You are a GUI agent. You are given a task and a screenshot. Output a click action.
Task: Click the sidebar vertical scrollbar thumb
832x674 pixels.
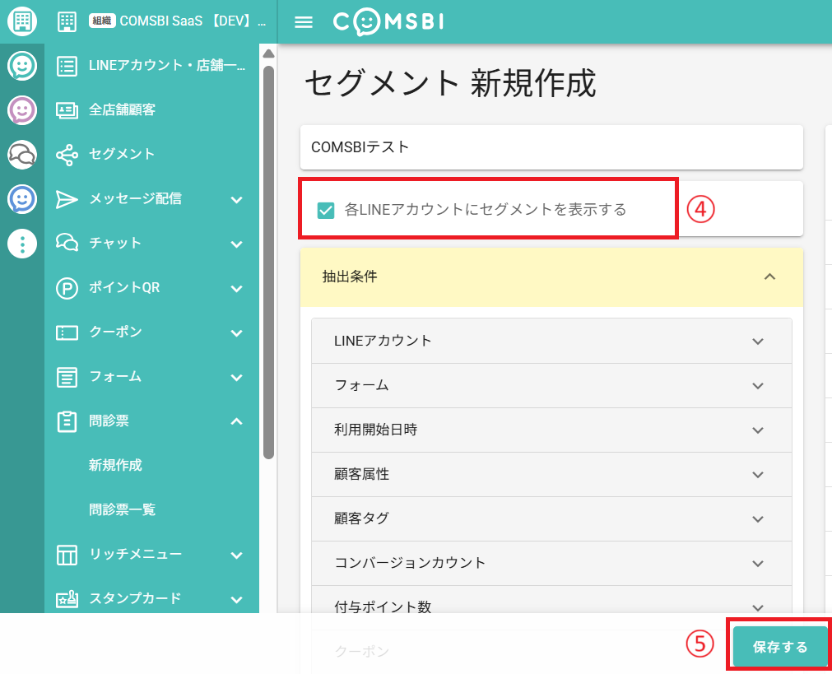268,263
